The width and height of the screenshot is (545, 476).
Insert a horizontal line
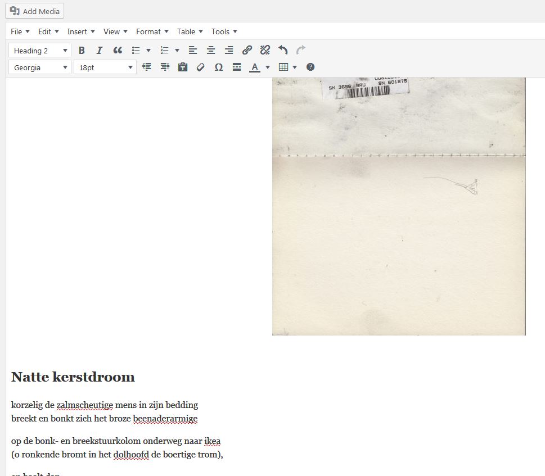point(237,67)
